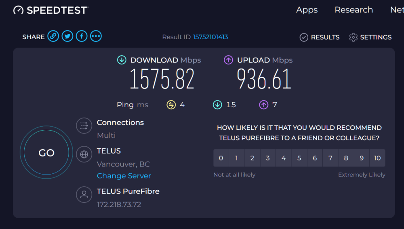The height and width of the screenshot is (229, 404).
Task: Open the Results page
Action: click(x=320, y=37)
